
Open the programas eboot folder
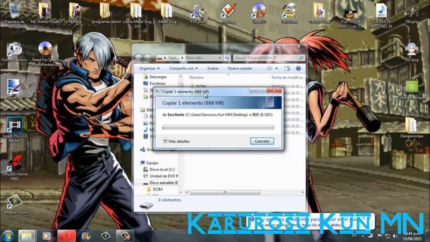pos(106,13)
